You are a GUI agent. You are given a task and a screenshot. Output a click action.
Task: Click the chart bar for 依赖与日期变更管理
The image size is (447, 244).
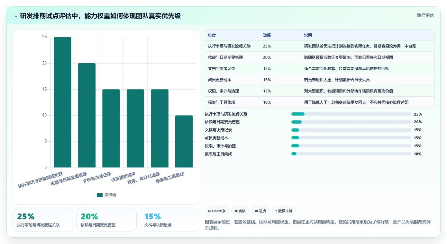pyautogui.click(x=87, y=116)
